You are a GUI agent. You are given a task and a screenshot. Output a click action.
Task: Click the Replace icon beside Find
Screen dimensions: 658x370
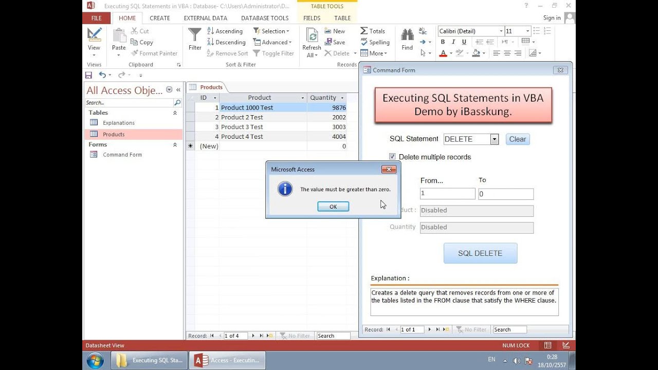pyautogui.click(x=423, y=31)
